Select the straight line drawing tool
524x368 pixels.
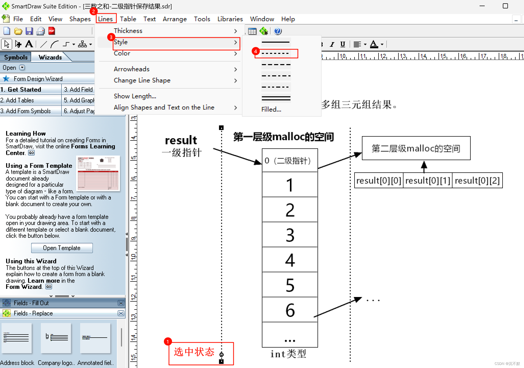44,44
